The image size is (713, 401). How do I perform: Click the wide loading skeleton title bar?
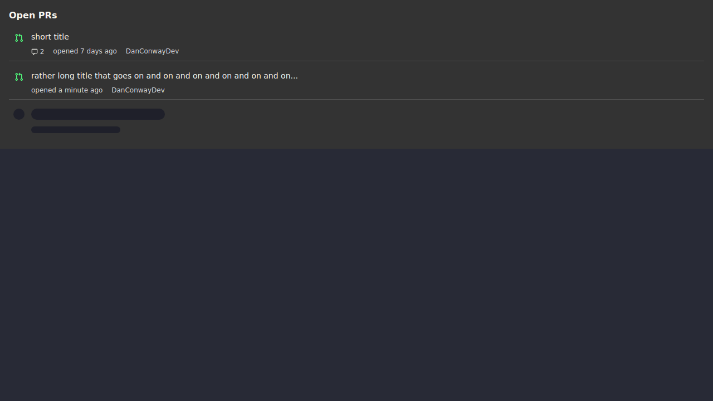[x=98, y=114]
